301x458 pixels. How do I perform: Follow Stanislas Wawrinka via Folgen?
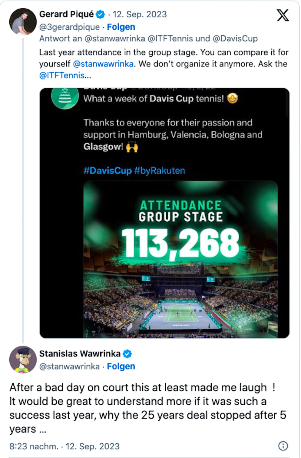(x=121, y=366)
